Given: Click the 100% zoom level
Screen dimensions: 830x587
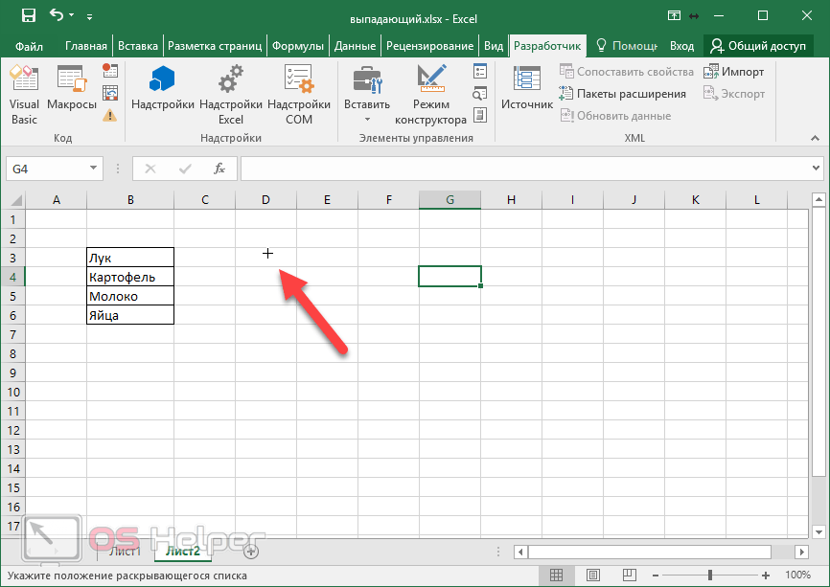Looking at the screenshot, I should pos(797,575).
